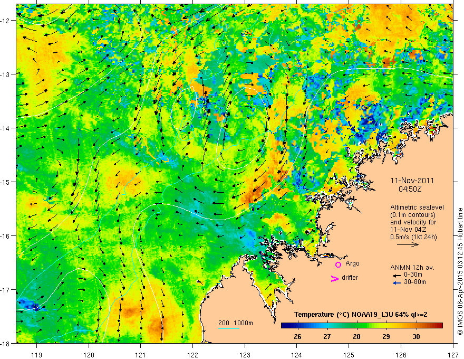Click the longitude axis label '126'
The image size is (464, 359).
(x=401, y=355)
